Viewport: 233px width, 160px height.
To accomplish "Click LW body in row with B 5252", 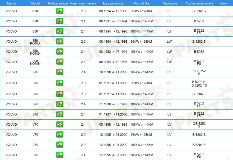I will point(169,52).
